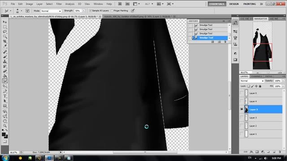Open the tool preset picker arrow
Viewport: 287px width, 161px height.
pos(10,11)
